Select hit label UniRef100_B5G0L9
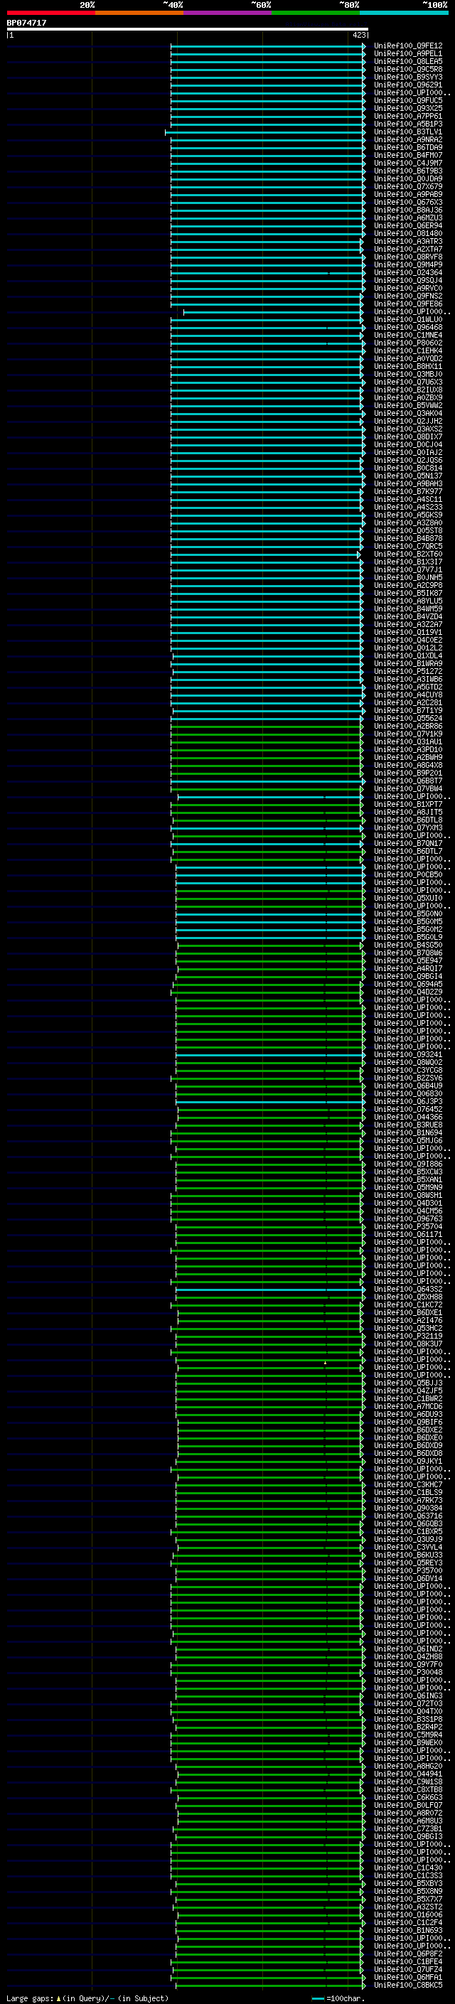The height and width of the screenshot is (2004, 455). [x=408, y=938]
